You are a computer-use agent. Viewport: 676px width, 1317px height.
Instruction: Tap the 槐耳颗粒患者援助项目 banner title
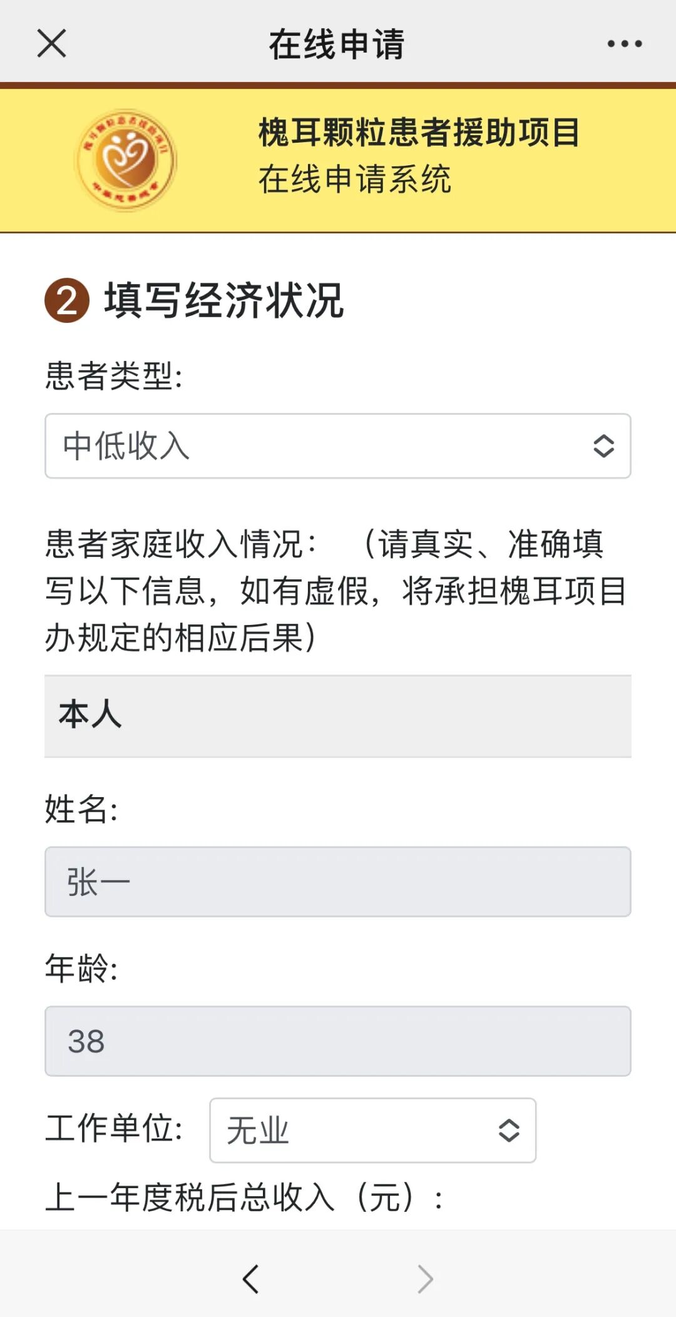419,133
